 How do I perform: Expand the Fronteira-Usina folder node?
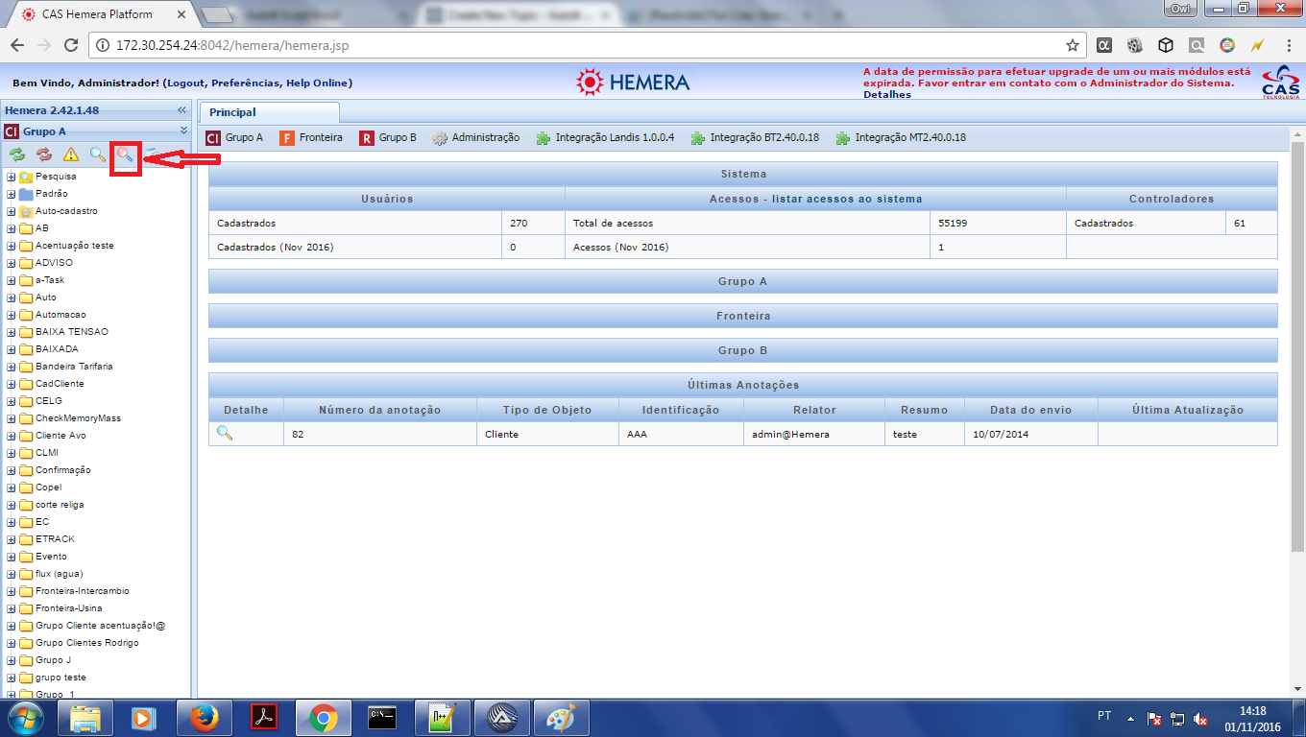pyautogui.click(x=11, y=608)
